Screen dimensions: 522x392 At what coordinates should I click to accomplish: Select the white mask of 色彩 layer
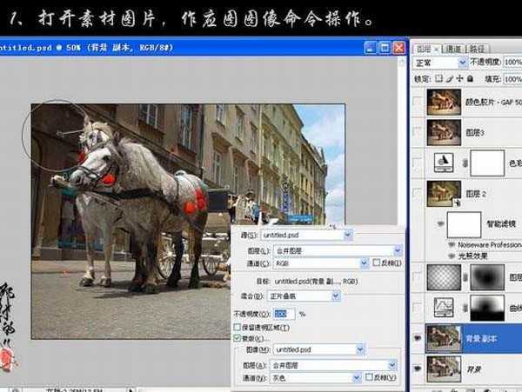click(487, 163)
